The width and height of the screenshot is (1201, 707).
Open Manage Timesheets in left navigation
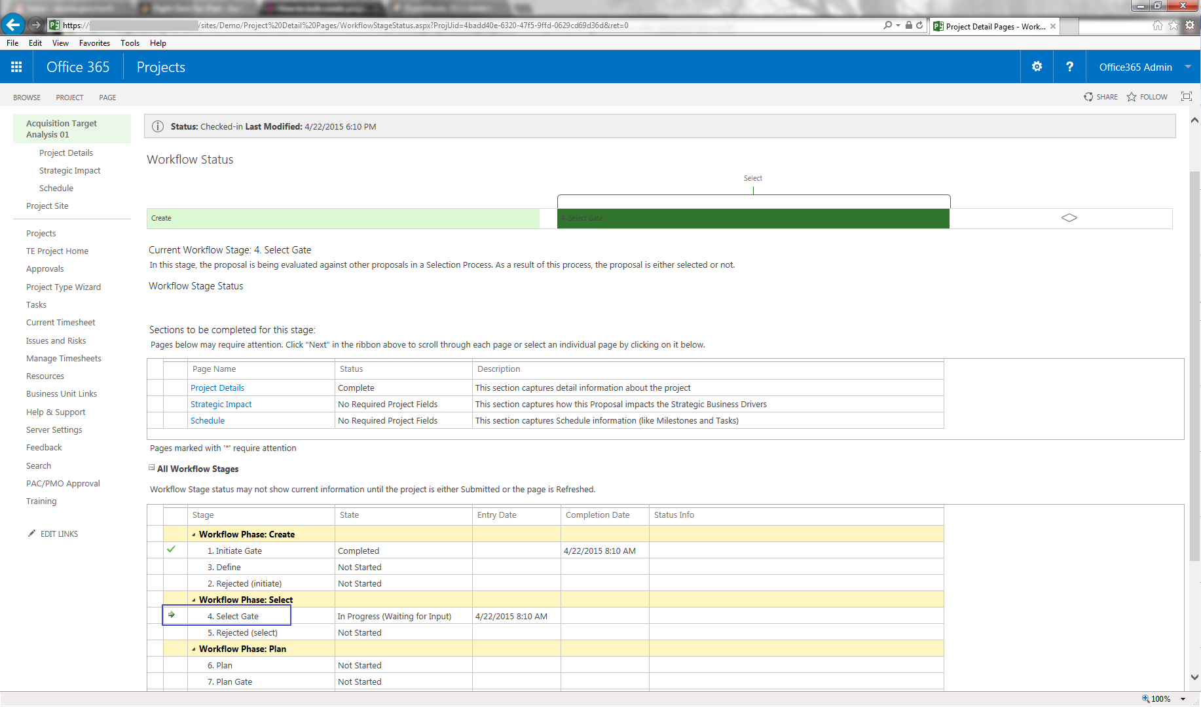pos(64,358)
